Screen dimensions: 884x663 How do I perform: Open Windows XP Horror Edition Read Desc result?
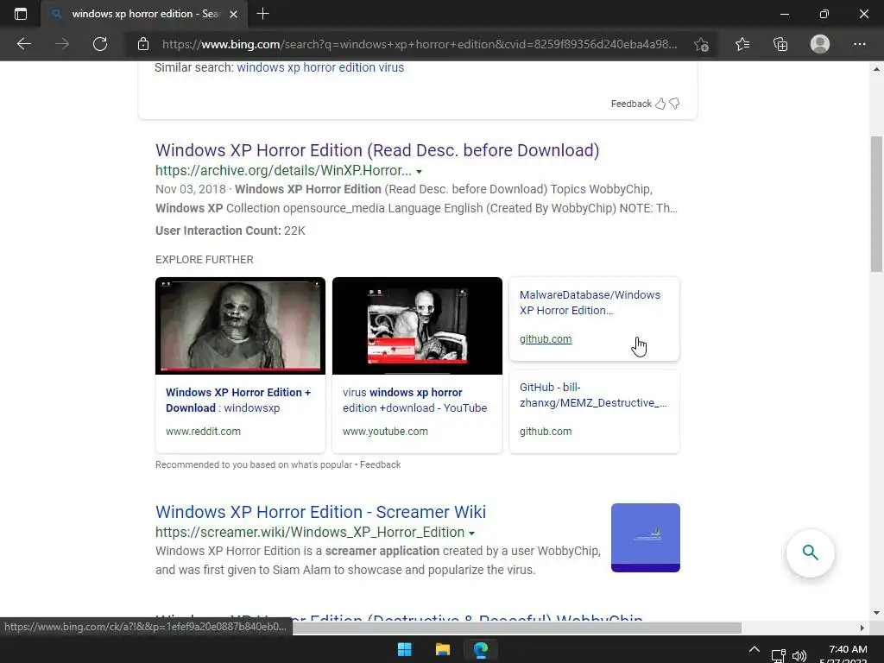377,150
